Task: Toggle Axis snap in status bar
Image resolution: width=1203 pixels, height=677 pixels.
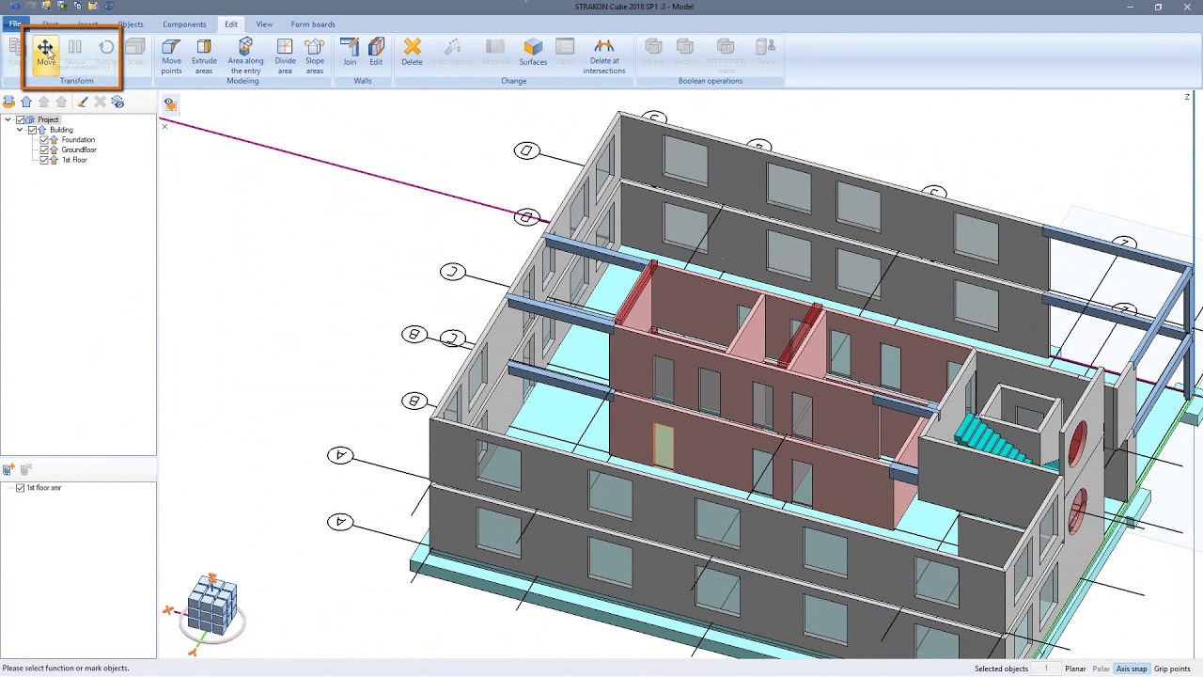Action: [1132, 669]
